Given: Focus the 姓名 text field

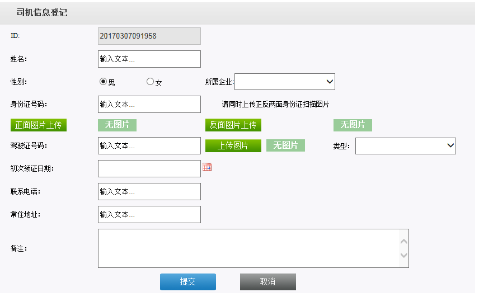Looking at the screenshot, I should point(149,59).
